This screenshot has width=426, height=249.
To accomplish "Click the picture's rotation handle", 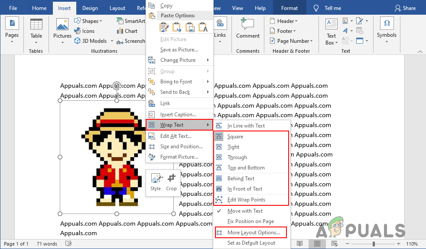I will (117, 85).
